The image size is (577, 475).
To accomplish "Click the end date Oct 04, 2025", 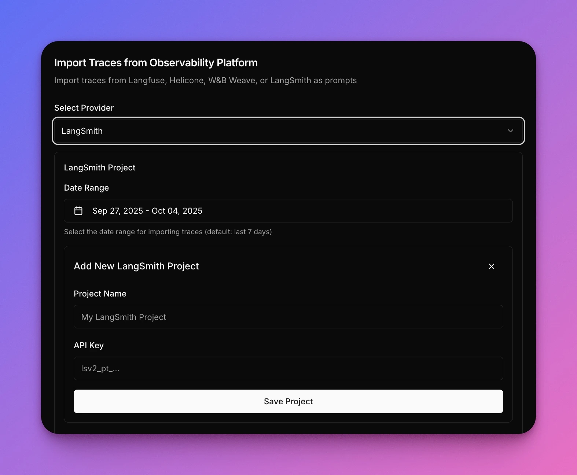I will 177,211.
